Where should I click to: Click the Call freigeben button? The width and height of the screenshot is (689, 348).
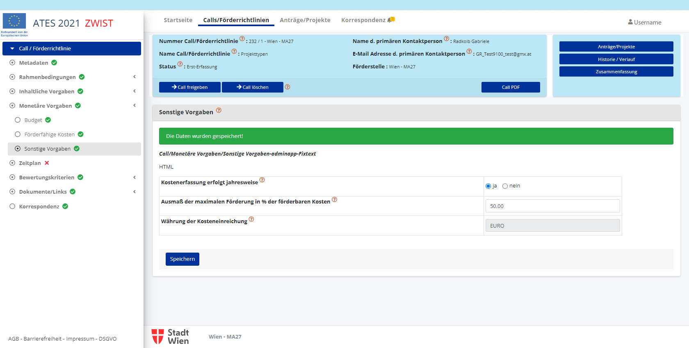point(189,87)
